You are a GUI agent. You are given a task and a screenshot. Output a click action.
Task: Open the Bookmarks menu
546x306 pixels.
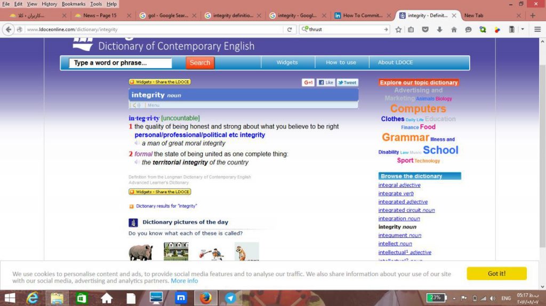[x=74, y=4]
